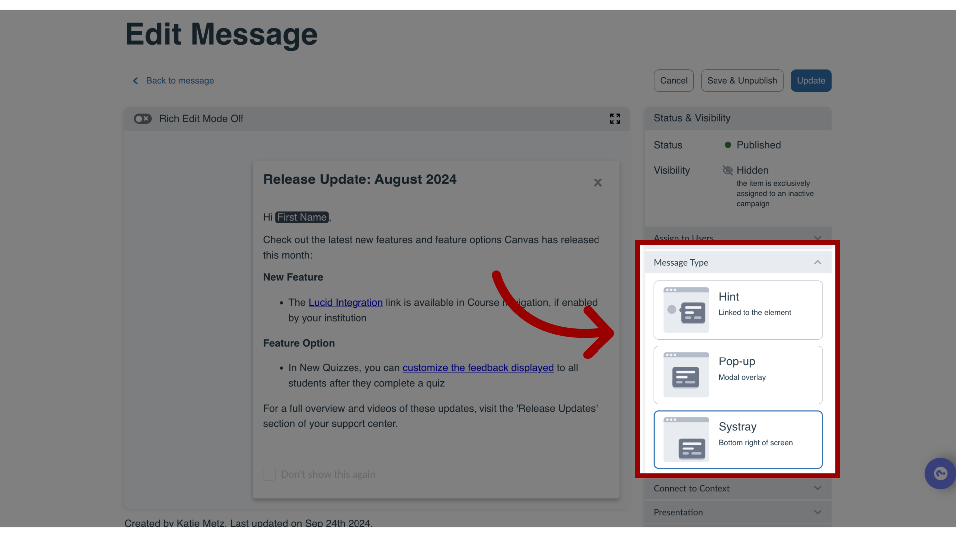This screenshot has height=537, width=956.
Task: Check the Don't show this again checkbox
Action: 268,473
